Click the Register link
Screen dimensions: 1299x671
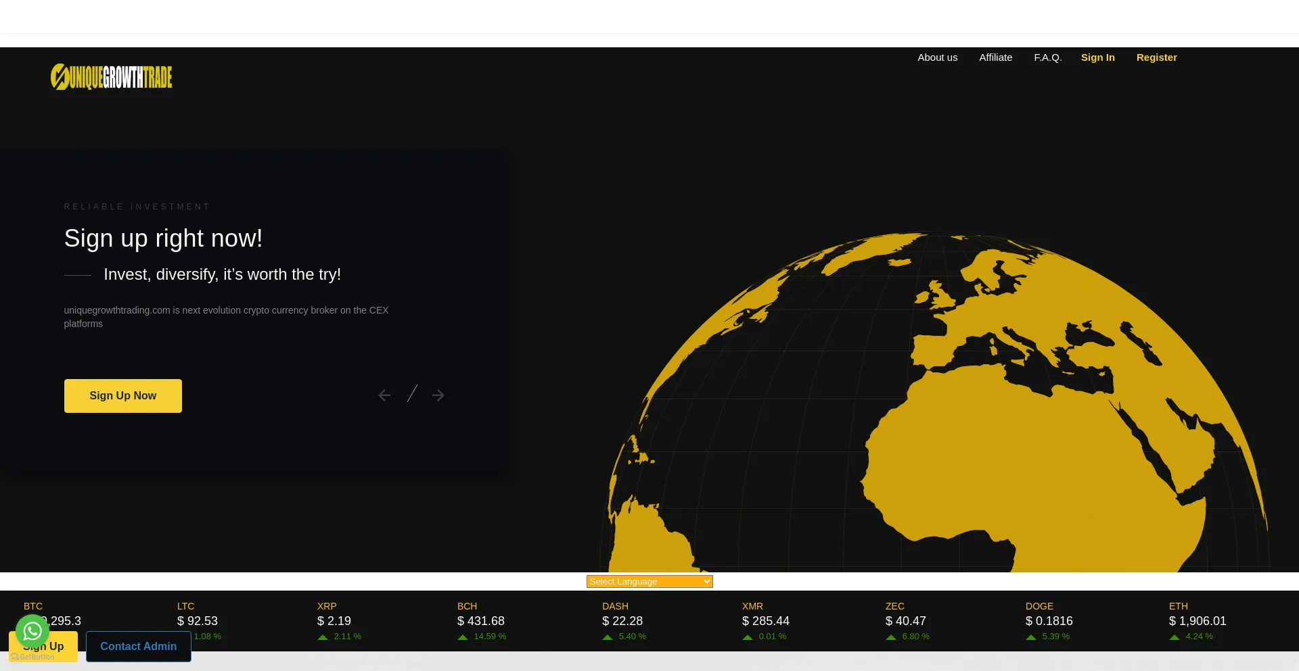click(1156, 57)
